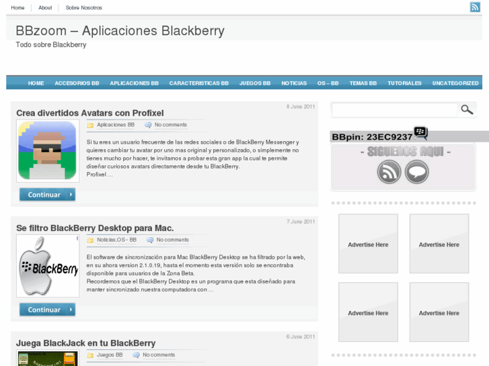Image resolution: width=489 pixels, height=366 pixels.
Task: Open Juegos BB category link in BlackJack post
Action: (x=110, y=355)
